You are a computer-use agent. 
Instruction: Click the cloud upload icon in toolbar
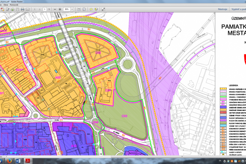click(12, 9)
